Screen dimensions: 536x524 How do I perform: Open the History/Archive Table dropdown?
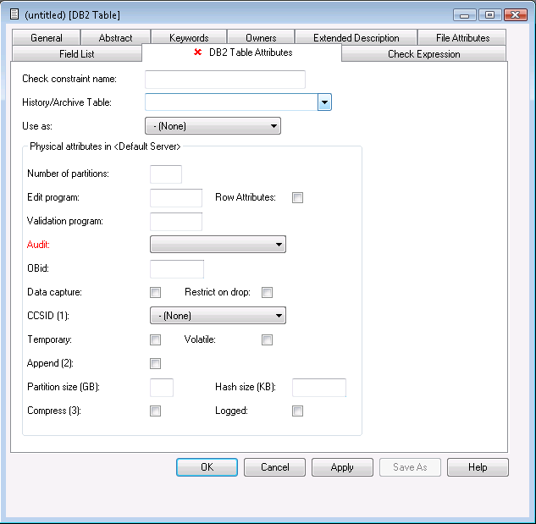[x=324, y=102]
